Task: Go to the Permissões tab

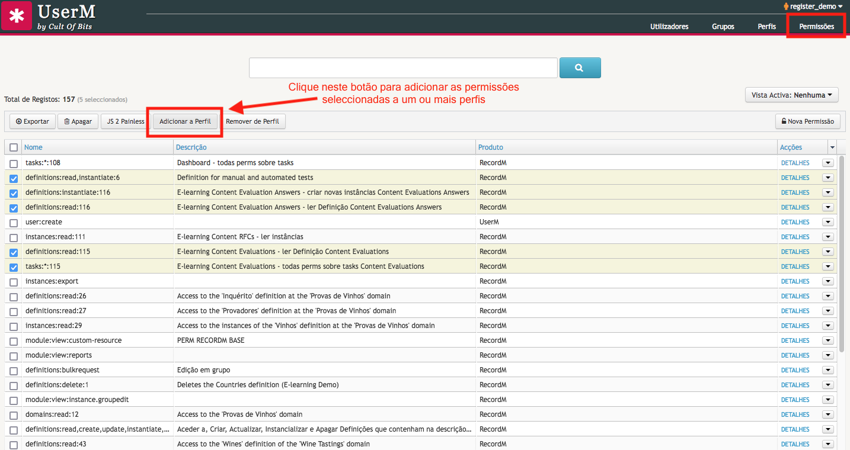Action: click(816, 27)
